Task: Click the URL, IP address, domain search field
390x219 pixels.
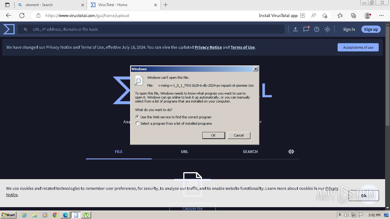Action: click(151, 29)
